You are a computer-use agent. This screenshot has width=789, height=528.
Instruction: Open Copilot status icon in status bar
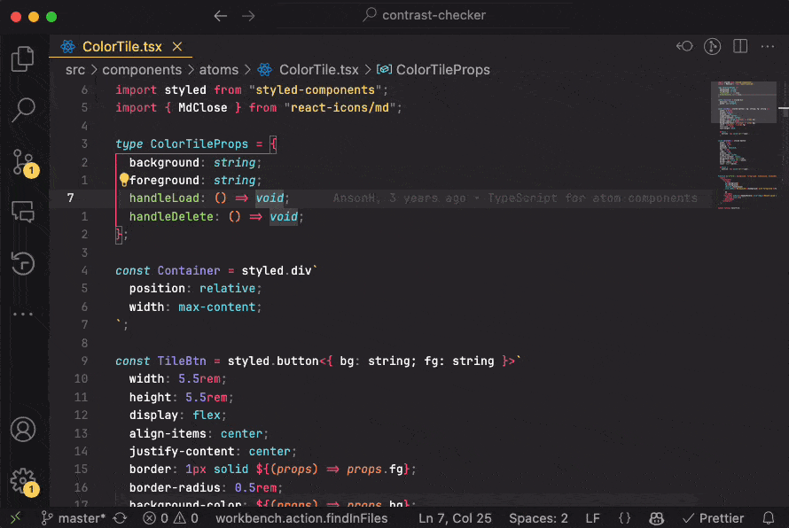click(x=657, y=518)
